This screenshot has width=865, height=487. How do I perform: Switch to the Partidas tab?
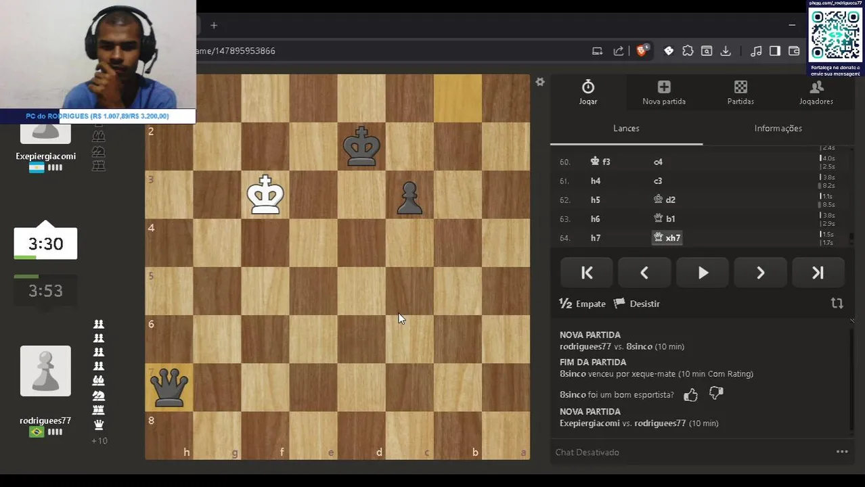(x=740, y=93)
